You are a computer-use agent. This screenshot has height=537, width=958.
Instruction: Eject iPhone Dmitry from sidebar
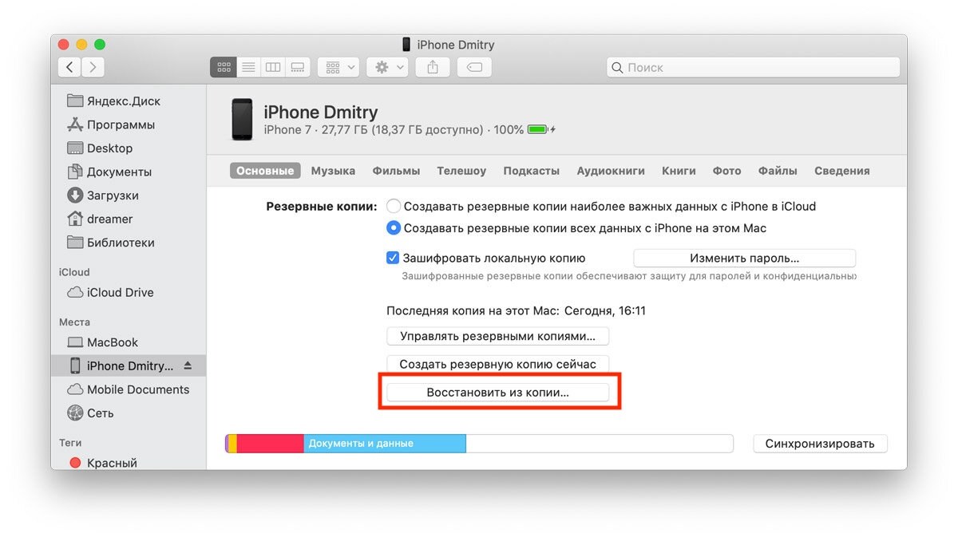click(188, 366)
